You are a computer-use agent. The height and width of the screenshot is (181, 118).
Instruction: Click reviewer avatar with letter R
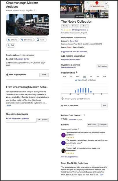coord(63,143)
